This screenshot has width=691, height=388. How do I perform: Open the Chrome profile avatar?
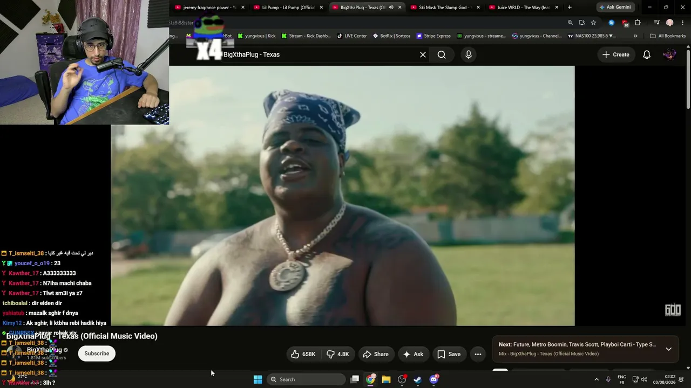(x=670, y=23)
